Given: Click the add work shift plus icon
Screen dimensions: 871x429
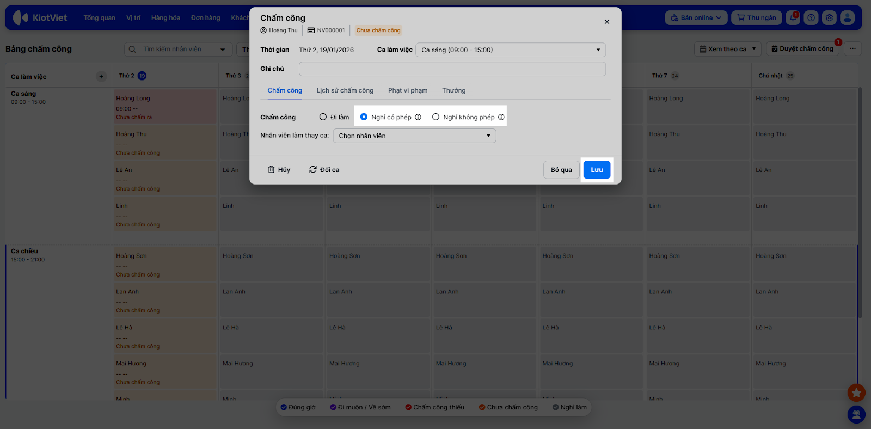Looking at the screenshot, I should [x=101, y=76].
